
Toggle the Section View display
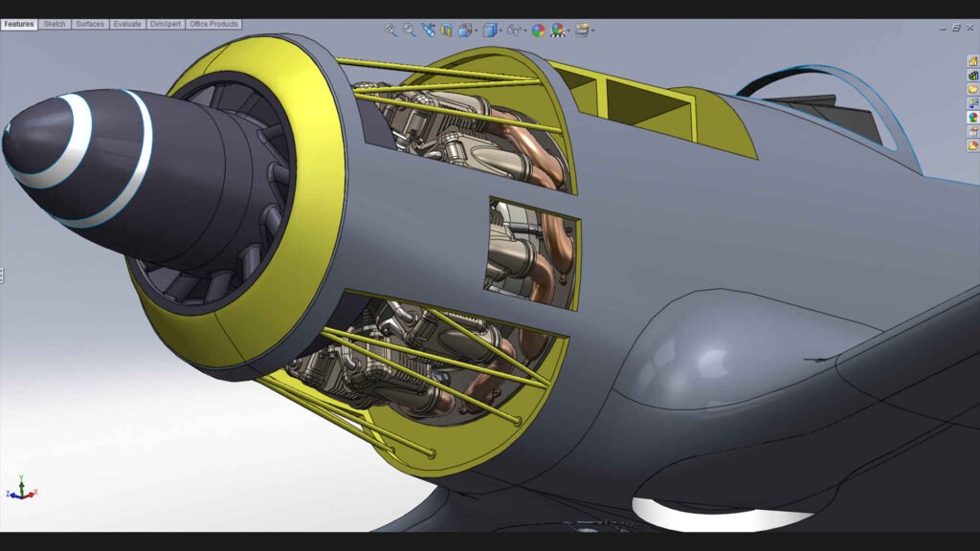point(446,30)
